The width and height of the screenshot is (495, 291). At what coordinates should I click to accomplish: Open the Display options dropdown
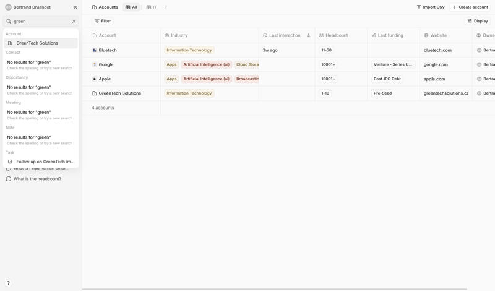(478, 21)
